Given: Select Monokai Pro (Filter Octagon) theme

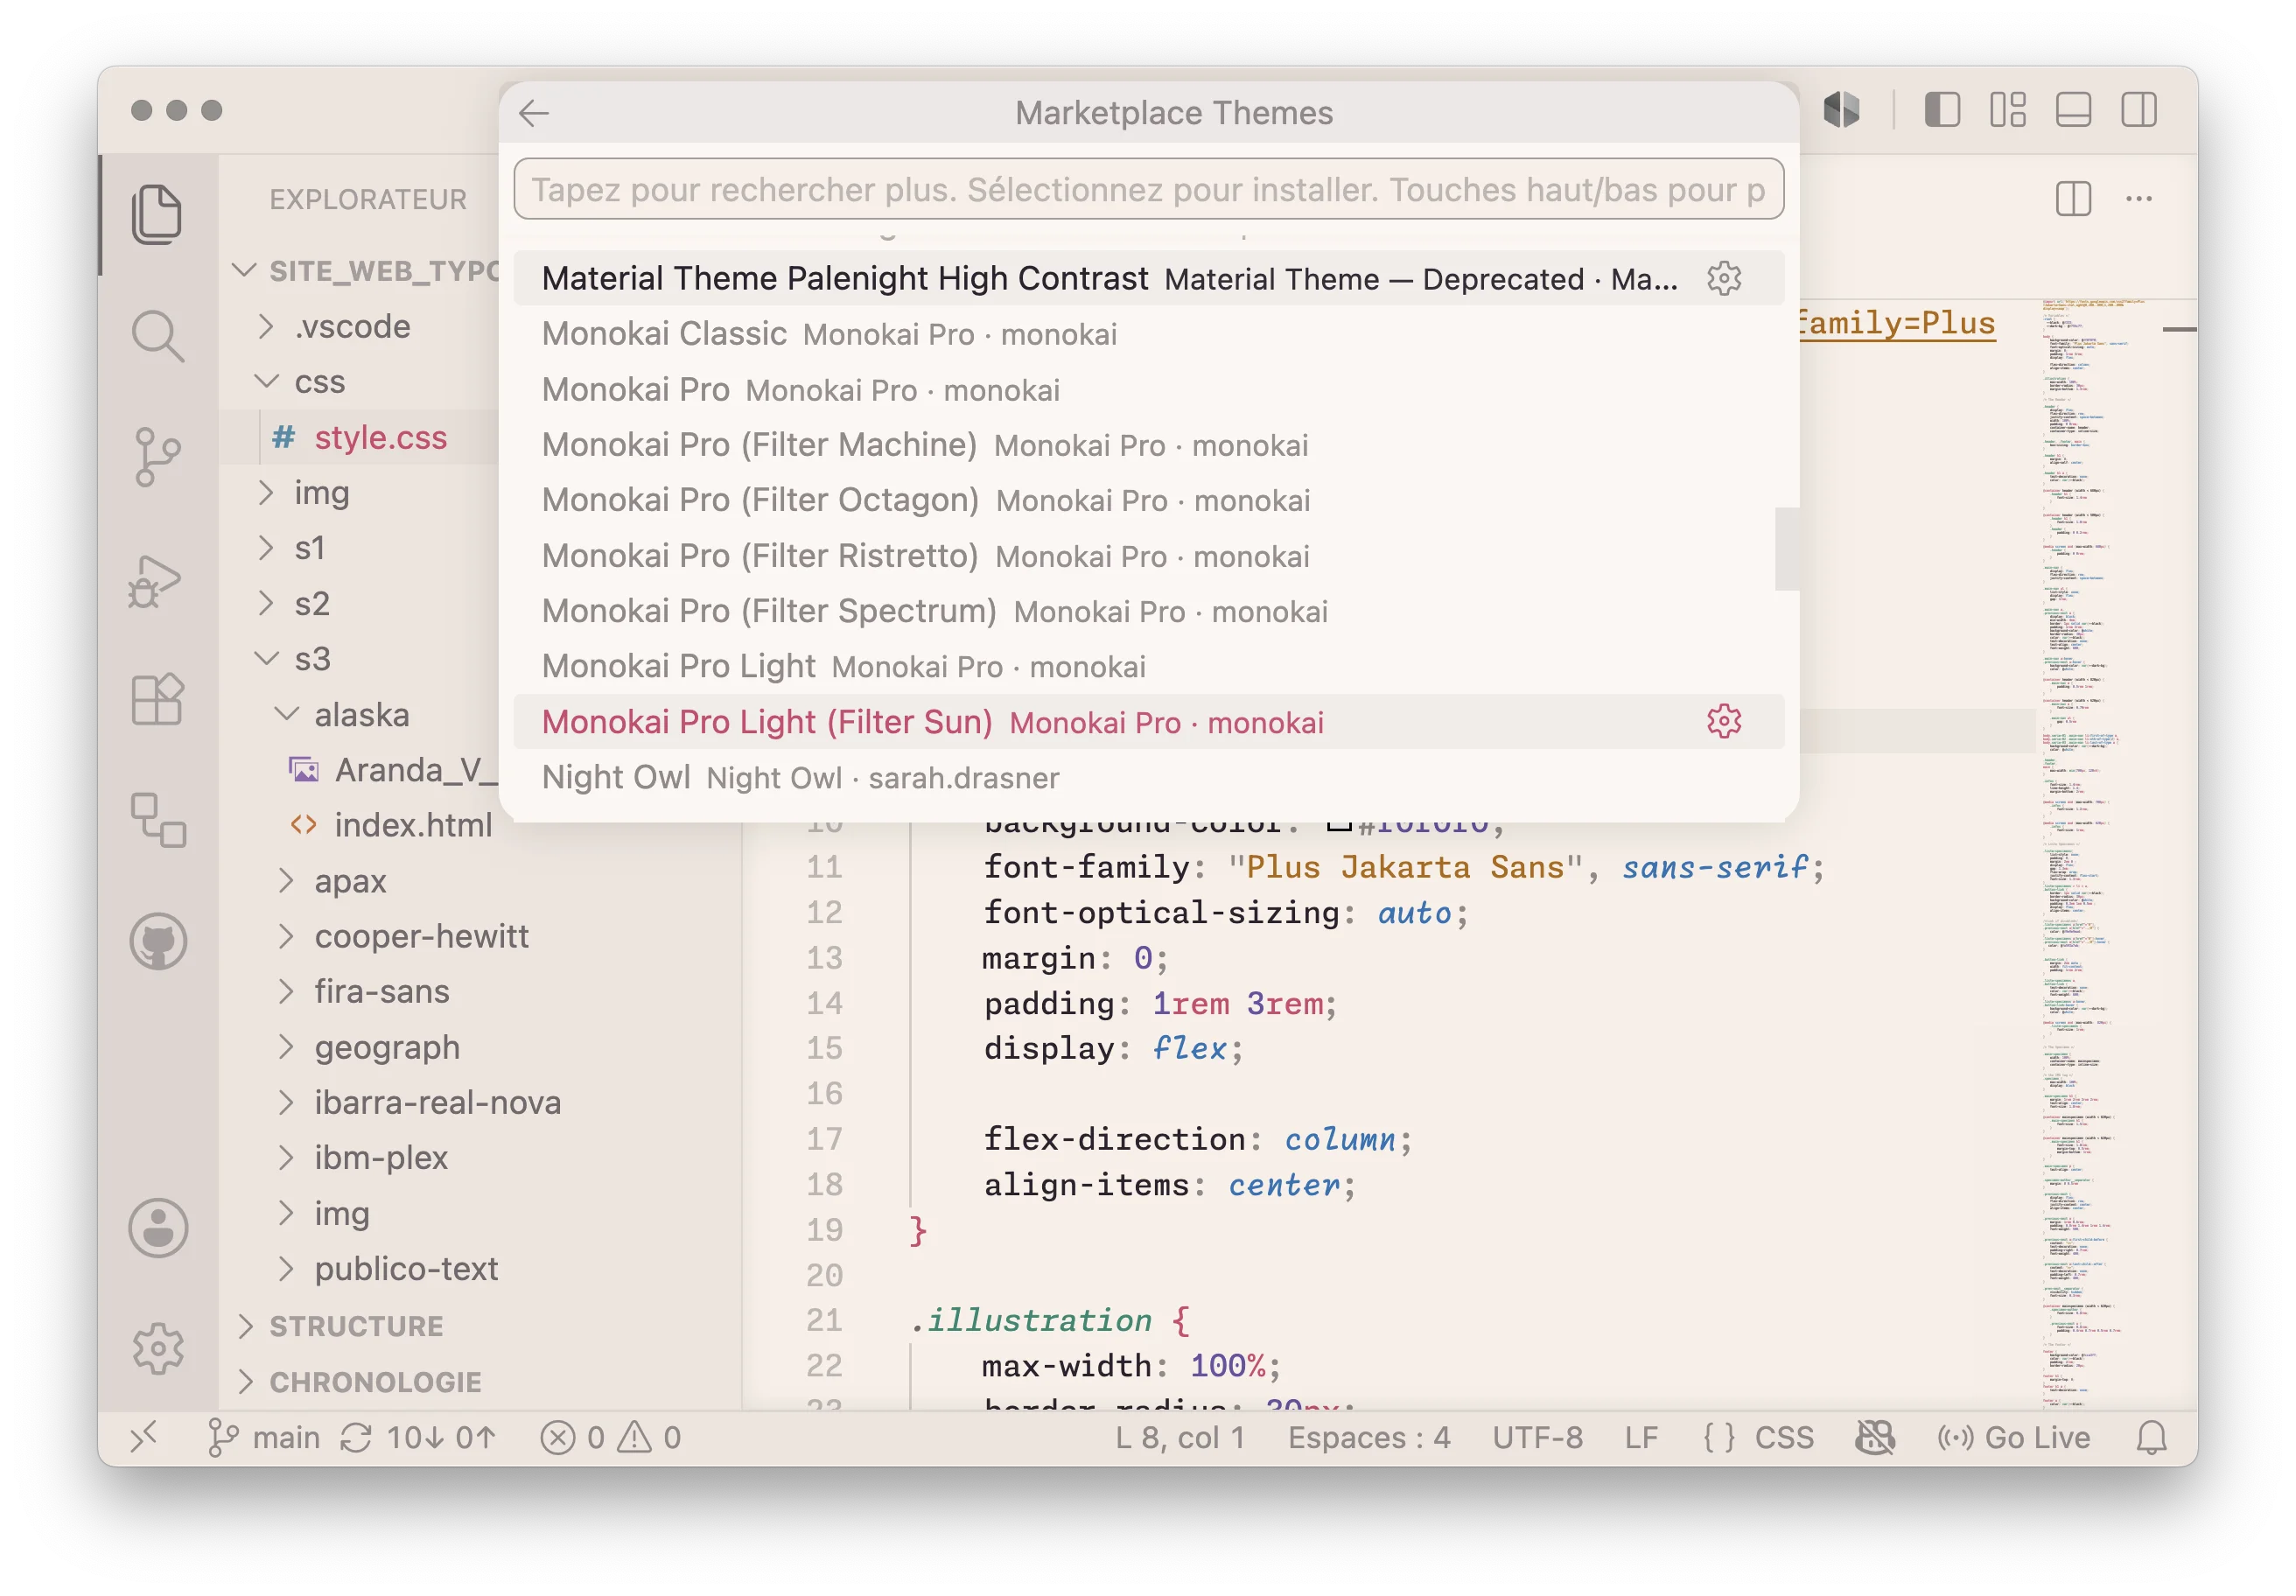Looking at the screenshot, I should (1148, 499).
